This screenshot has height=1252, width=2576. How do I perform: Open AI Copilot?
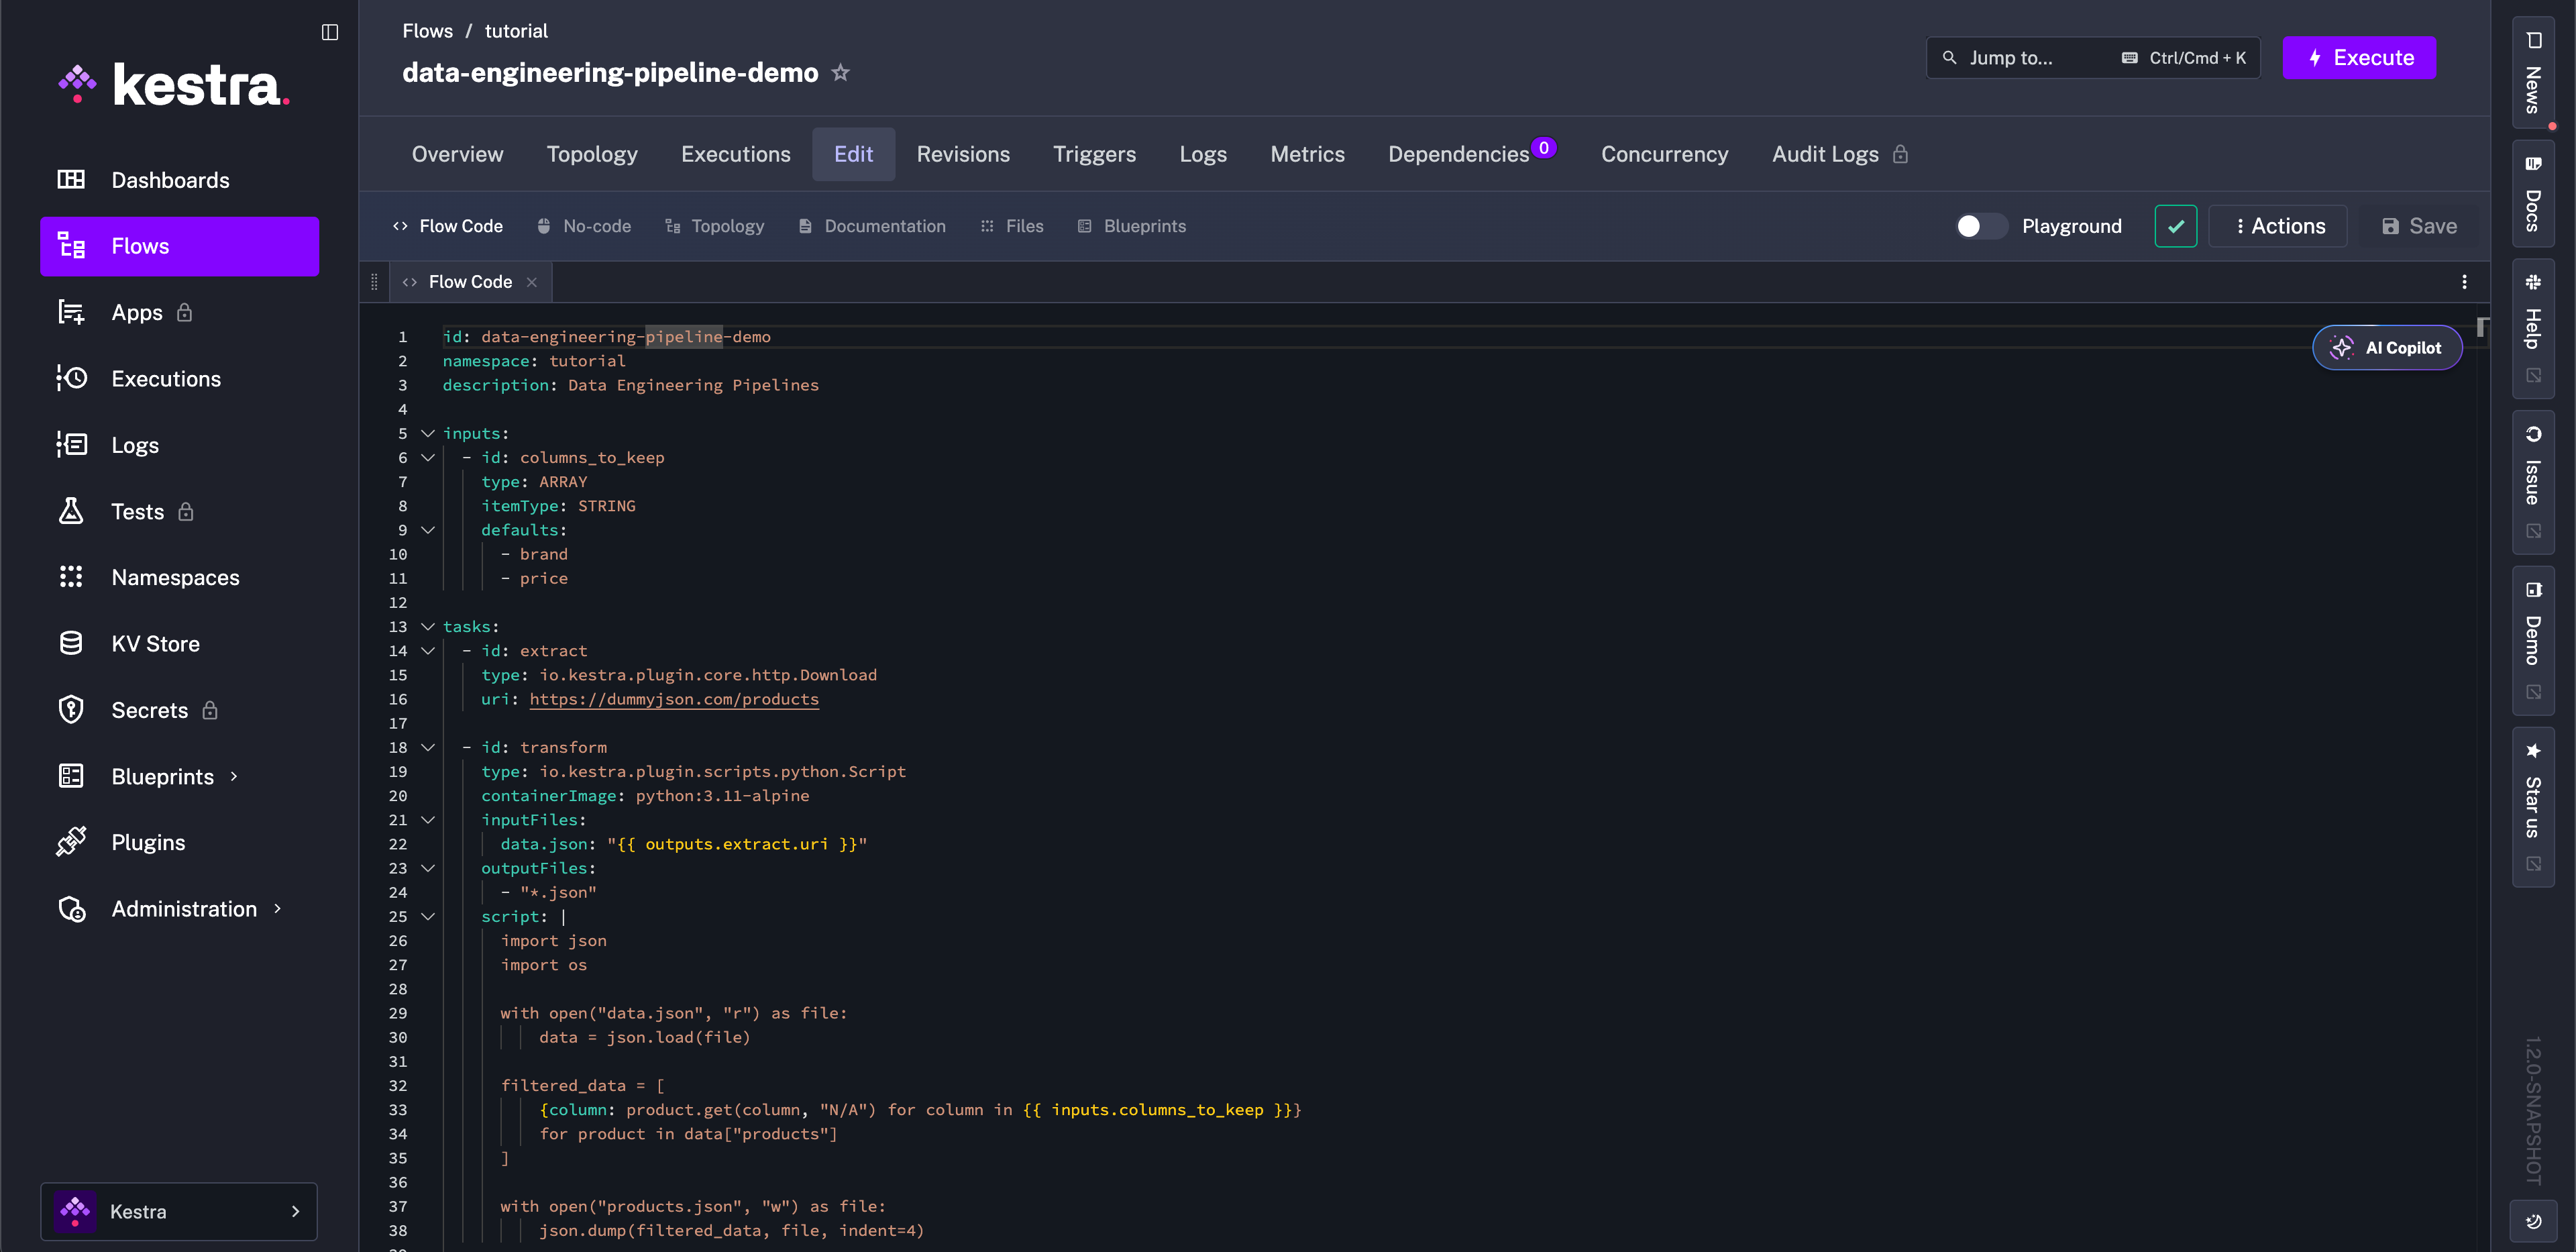point(2388,348)
